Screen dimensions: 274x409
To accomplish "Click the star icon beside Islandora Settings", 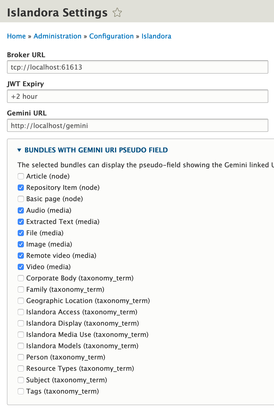I will (118, 12).
